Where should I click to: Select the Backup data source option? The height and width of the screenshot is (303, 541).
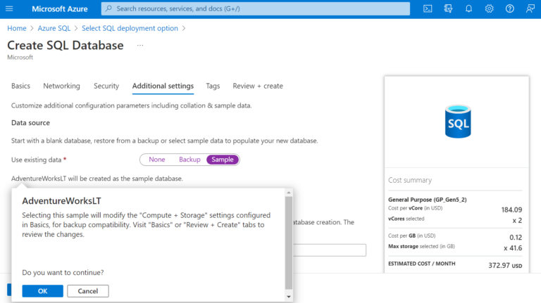189,160
